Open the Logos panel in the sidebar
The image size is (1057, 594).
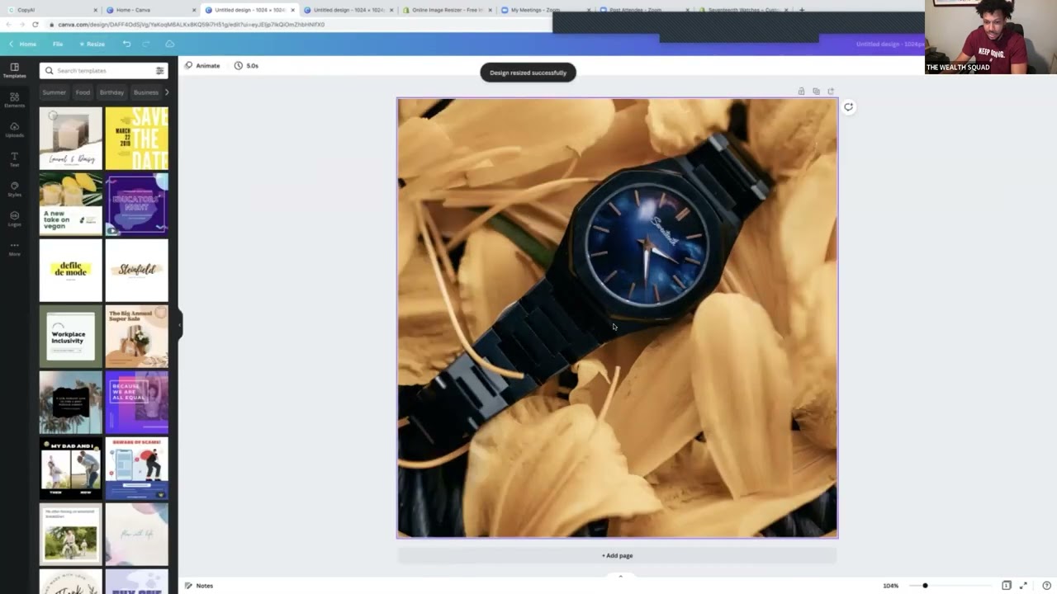[14, 219]
